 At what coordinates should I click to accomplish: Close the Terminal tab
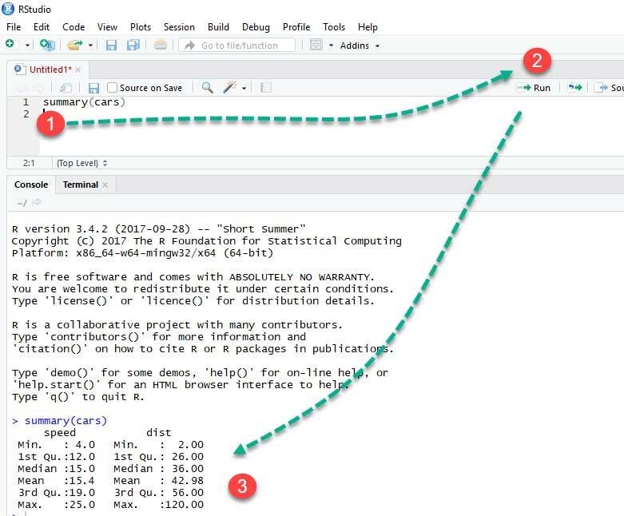(x=105, y=185)
